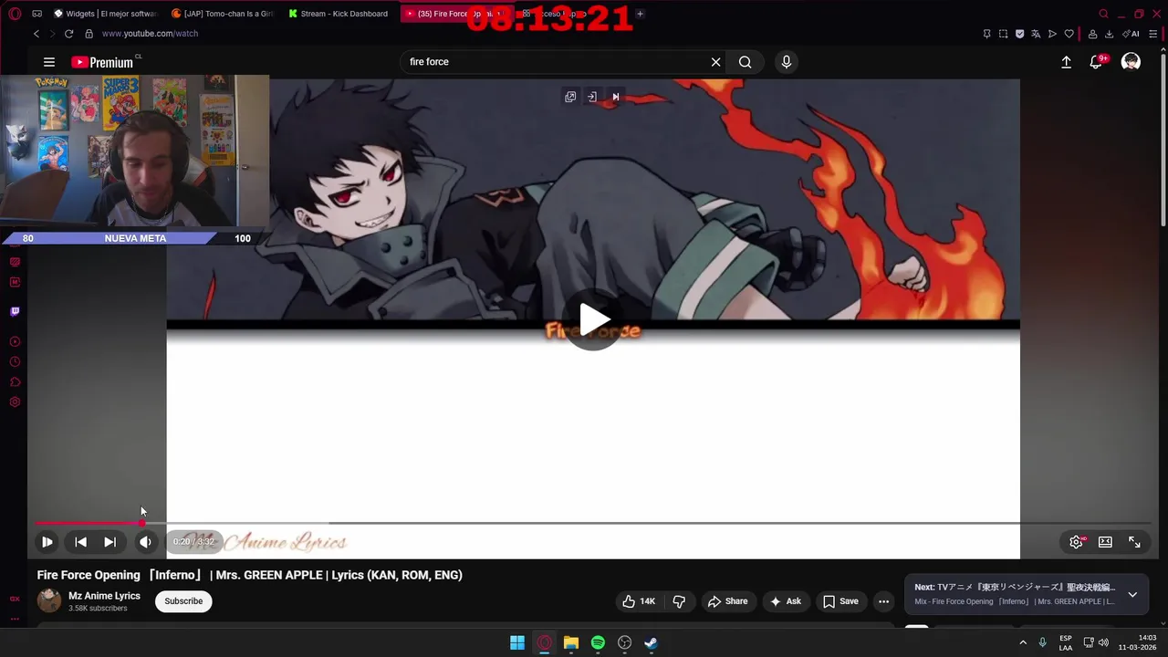Skip to next video in player controls
Screen dimensions: 1168x657
(x=109, y=542)
